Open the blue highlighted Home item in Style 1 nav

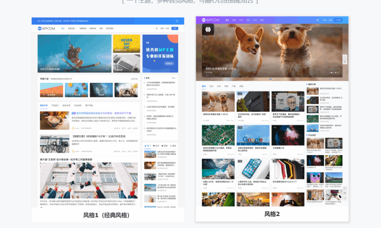click(x=63, y=29)
